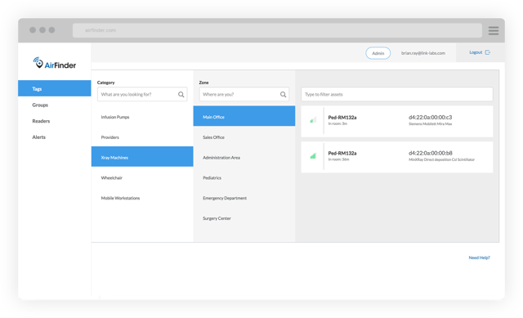This screenshot has height=318, width=523.
Task: Focus the 'Where are you?' zone field
Action: click(244, 95)
